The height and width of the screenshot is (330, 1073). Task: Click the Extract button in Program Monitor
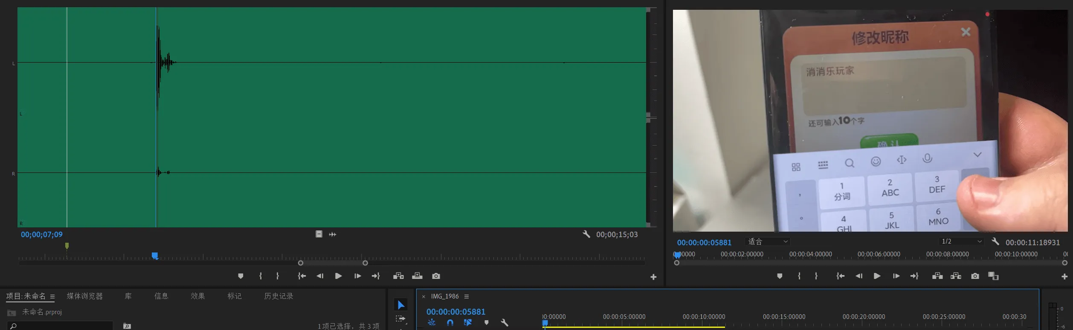coord(956,276)
